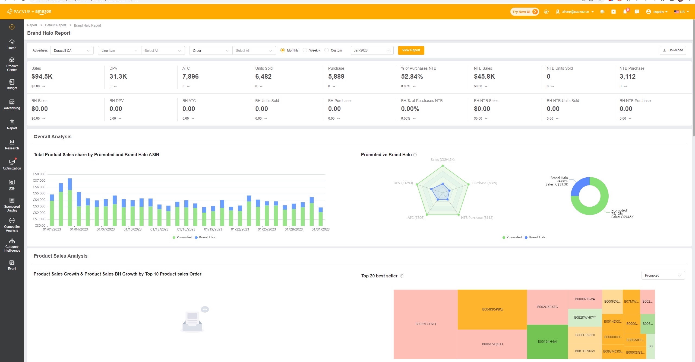Go to Default Report breadcrumb
695x362 pixels.
tap(55, 25)
